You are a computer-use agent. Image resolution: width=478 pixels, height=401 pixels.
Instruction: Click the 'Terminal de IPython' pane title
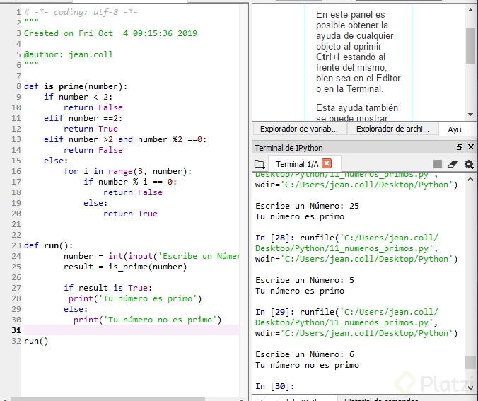point(288,148)
